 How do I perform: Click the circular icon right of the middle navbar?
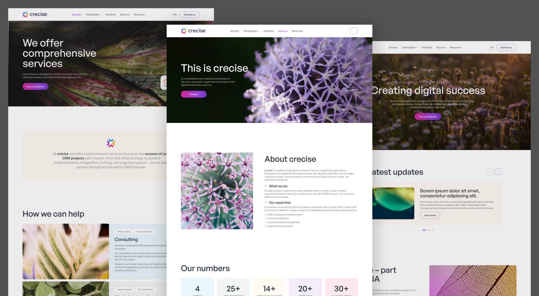coord(353,30)
